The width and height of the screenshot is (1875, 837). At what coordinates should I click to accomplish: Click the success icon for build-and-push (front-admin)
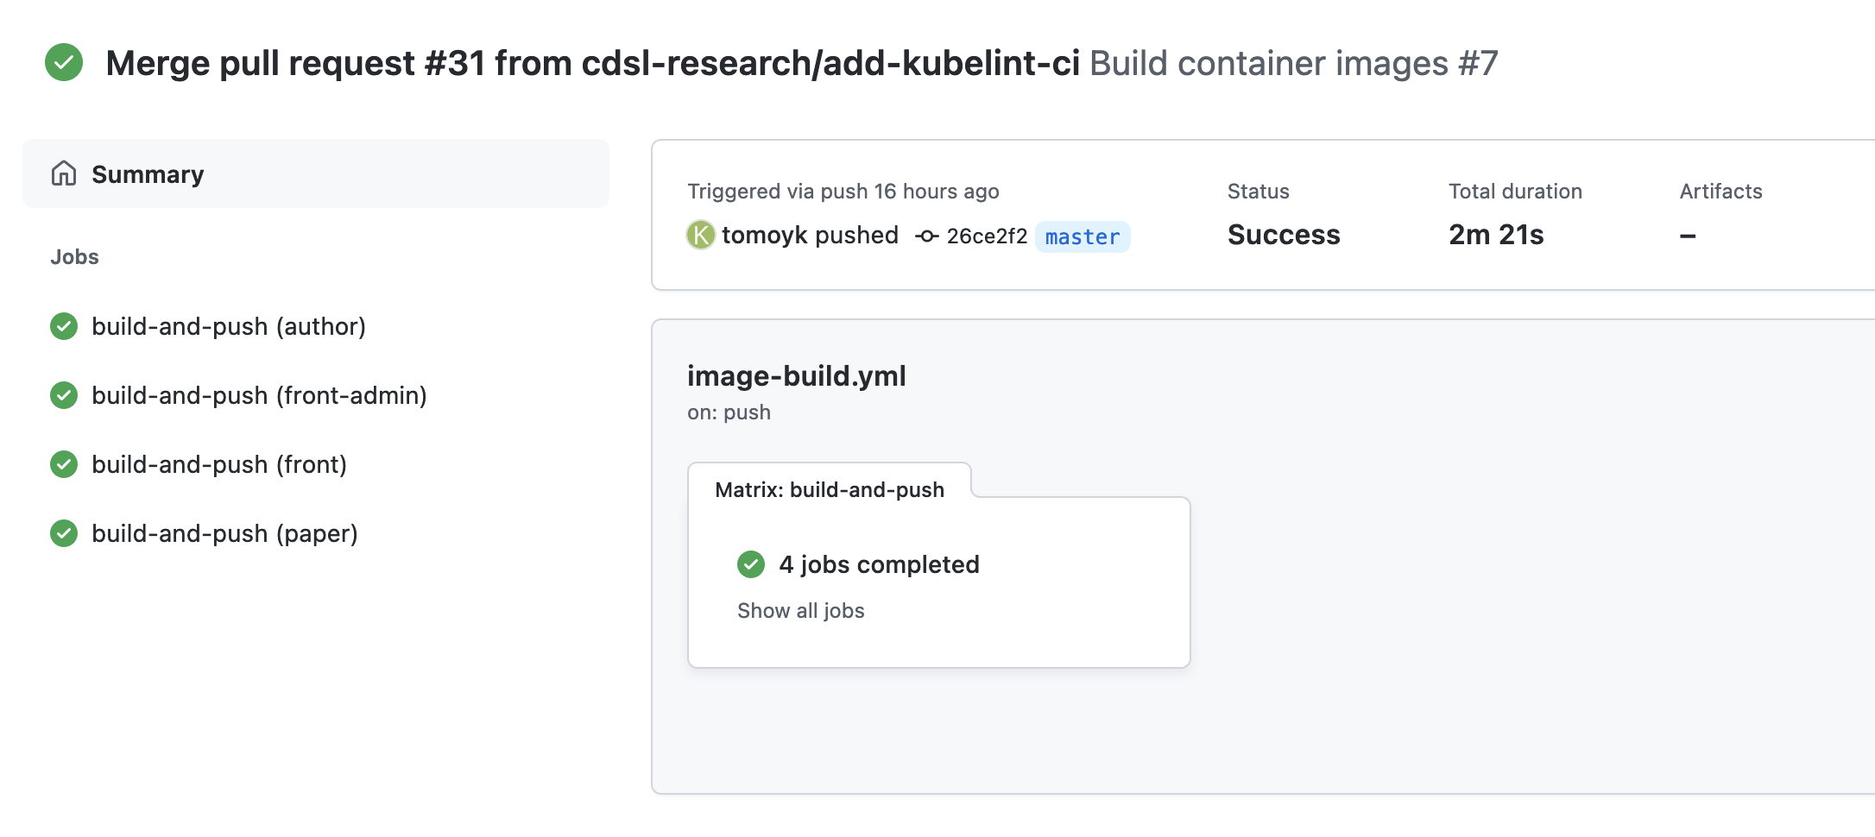coord(63,395)
